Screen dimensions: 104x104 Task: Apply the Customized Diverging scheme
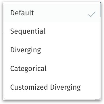tap(52, 87)
